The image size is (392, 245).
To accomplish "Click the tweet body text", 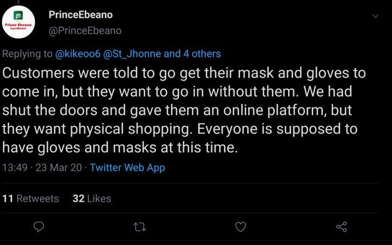I will 184,110.
